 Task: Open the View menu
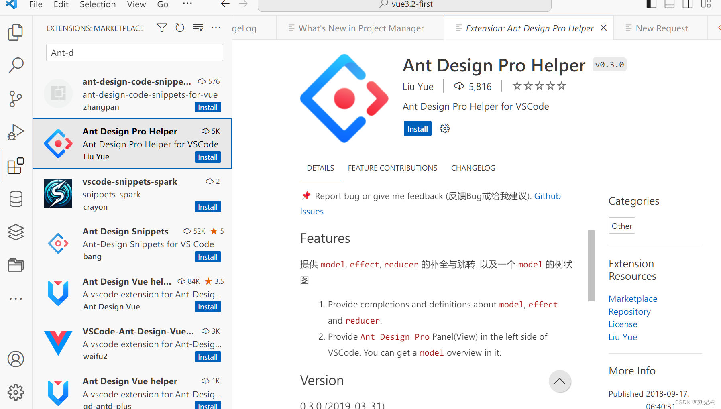click(136, 4)
